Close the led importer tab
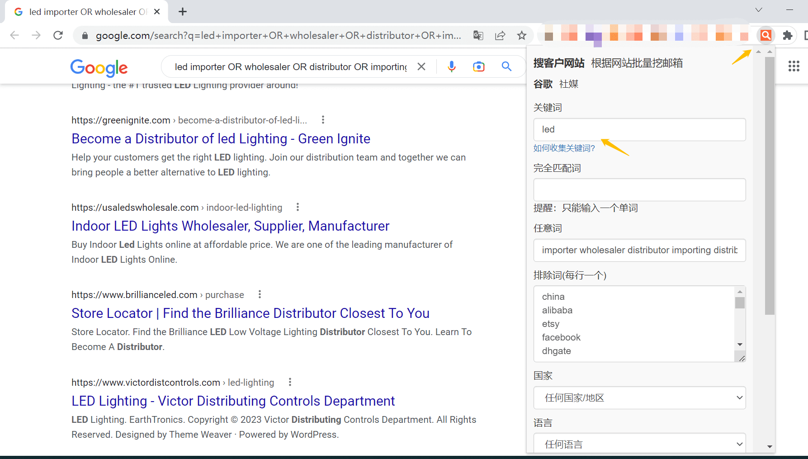Viewport: 808px width, 459px height. 157,12
